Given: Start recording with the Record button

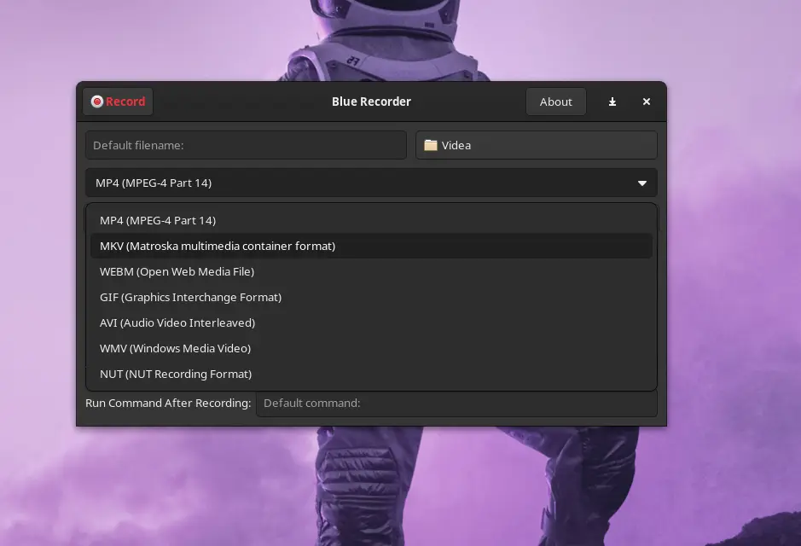Looking at the screenshot, I should (x=118, y=102).
